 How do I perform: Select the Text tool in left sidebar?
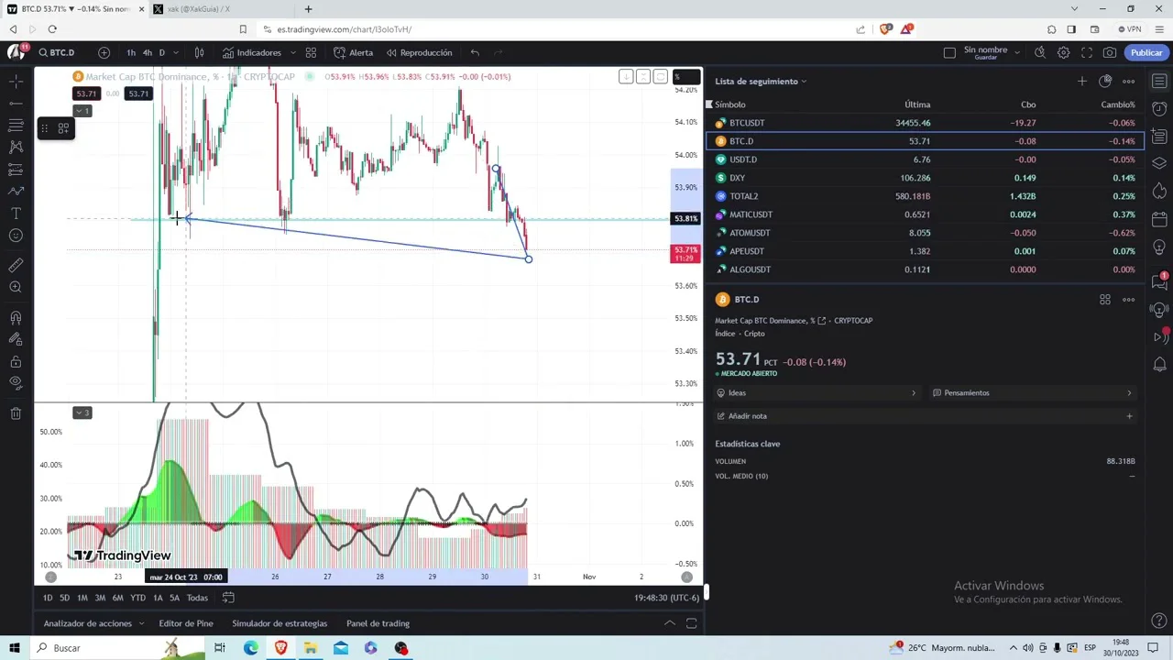point(16,214)
